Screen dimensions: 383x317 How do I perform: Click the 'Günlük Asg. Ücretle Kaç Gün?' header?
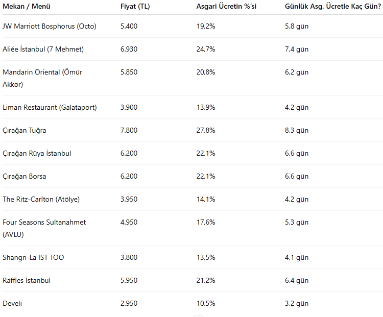333,7
